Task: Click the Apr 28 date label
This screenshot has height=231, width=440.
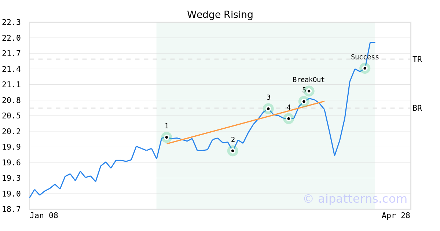Action: pyautogui.click(x=396, y=216)
